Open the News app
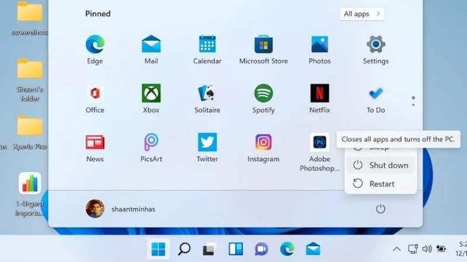Image resolution: width=467 pixels, height=262 pixels. 95,148
